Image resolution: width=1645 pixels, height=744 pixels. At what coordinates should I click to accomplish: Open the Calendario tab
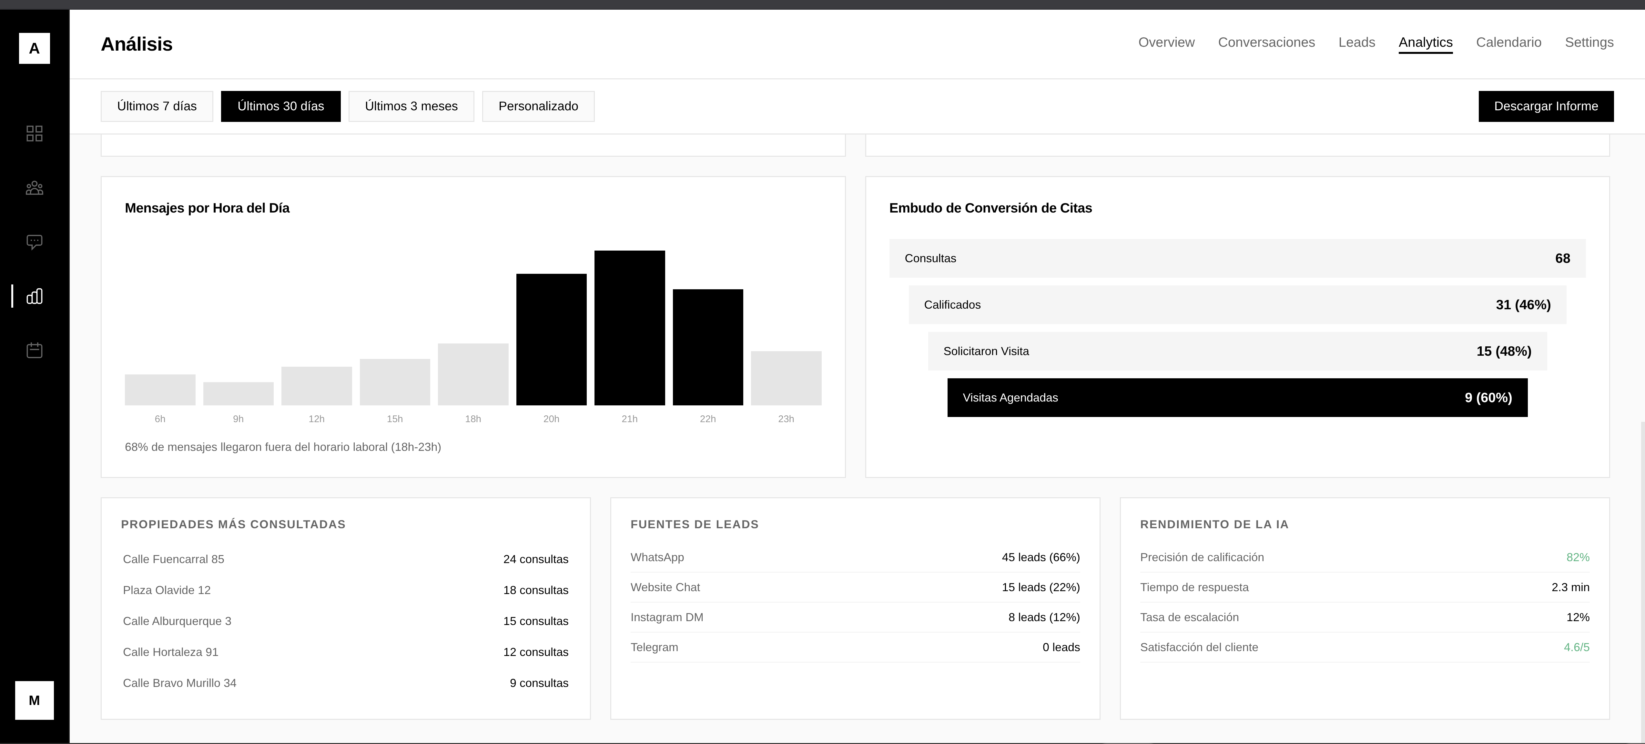coord(1508,42)
